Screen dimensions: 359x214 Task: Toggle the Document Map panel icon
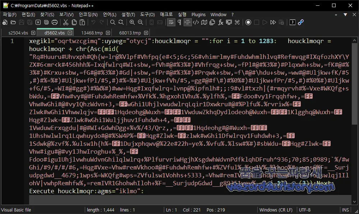click(x=204, y=22)
